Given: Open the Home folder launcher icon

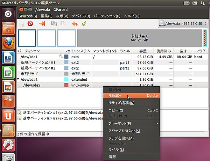Looking at the screenshot, I should (x=8, y=28).
